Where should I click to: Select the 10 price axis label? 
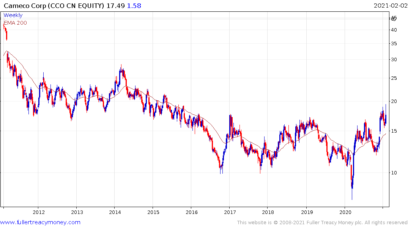coord(394,173)
